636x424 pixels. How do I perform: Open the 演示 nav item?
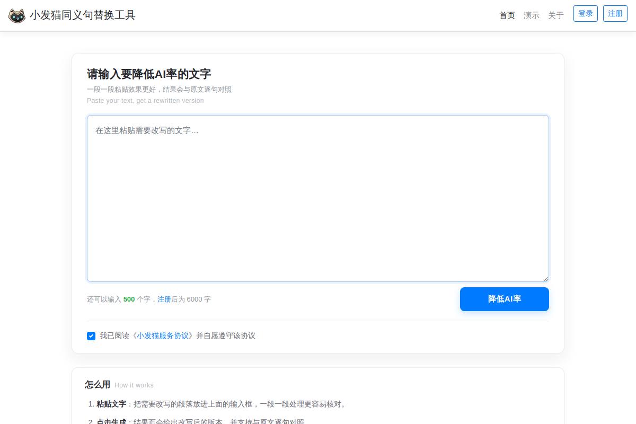pyautogui.click(x=532, y=15)
